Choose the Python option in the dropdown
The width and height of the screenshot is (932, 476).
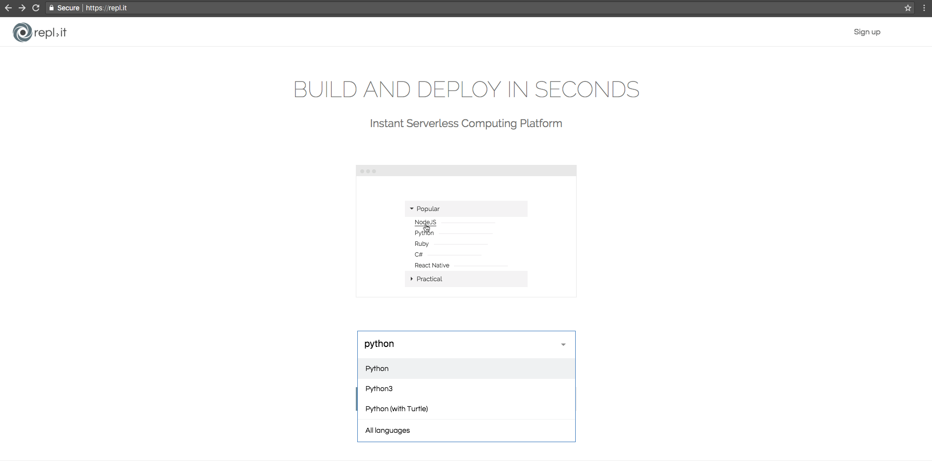tap(466, 369)
